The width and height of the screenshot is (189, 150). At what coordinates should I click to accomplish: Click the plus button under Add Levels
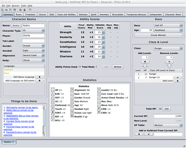(x=145, y=62)
